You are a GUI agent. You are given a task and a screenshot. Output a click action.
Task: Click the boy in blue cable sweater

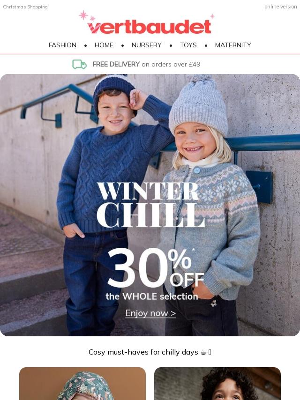click(x=107, y=204)
